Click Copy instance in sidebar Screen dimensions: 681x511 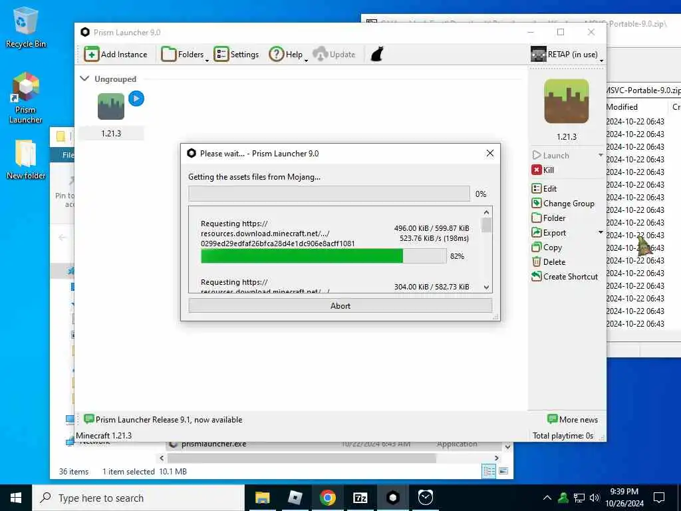coord(547,248)
